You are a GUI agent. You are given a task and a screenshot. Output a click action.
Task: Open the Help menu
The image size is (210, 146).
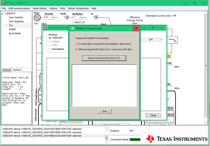(x=94, y=8)
